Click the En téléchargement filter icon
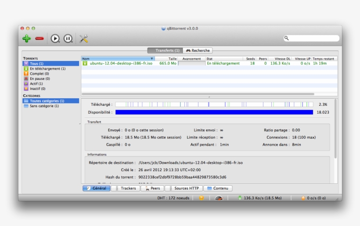360x226 pixels. pos(26,68)
